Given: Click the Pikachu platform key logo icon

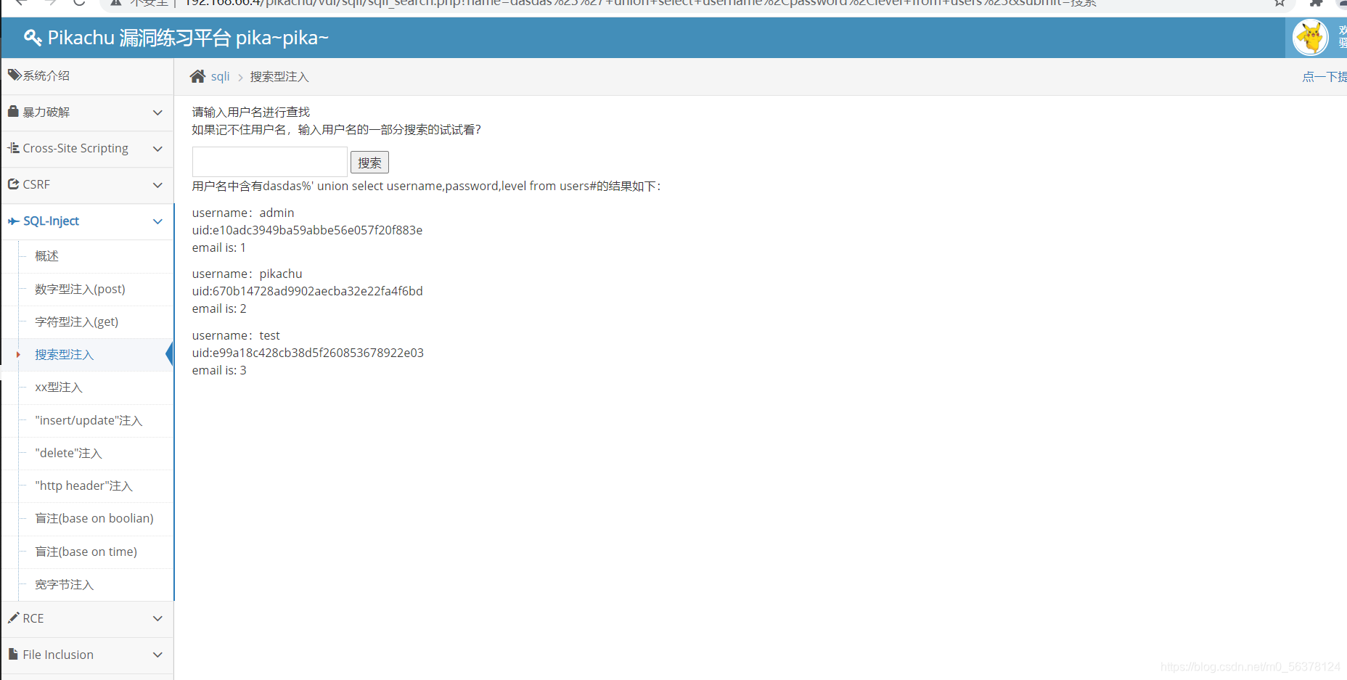Looking at the screenshot, I should tap(33, 38).
